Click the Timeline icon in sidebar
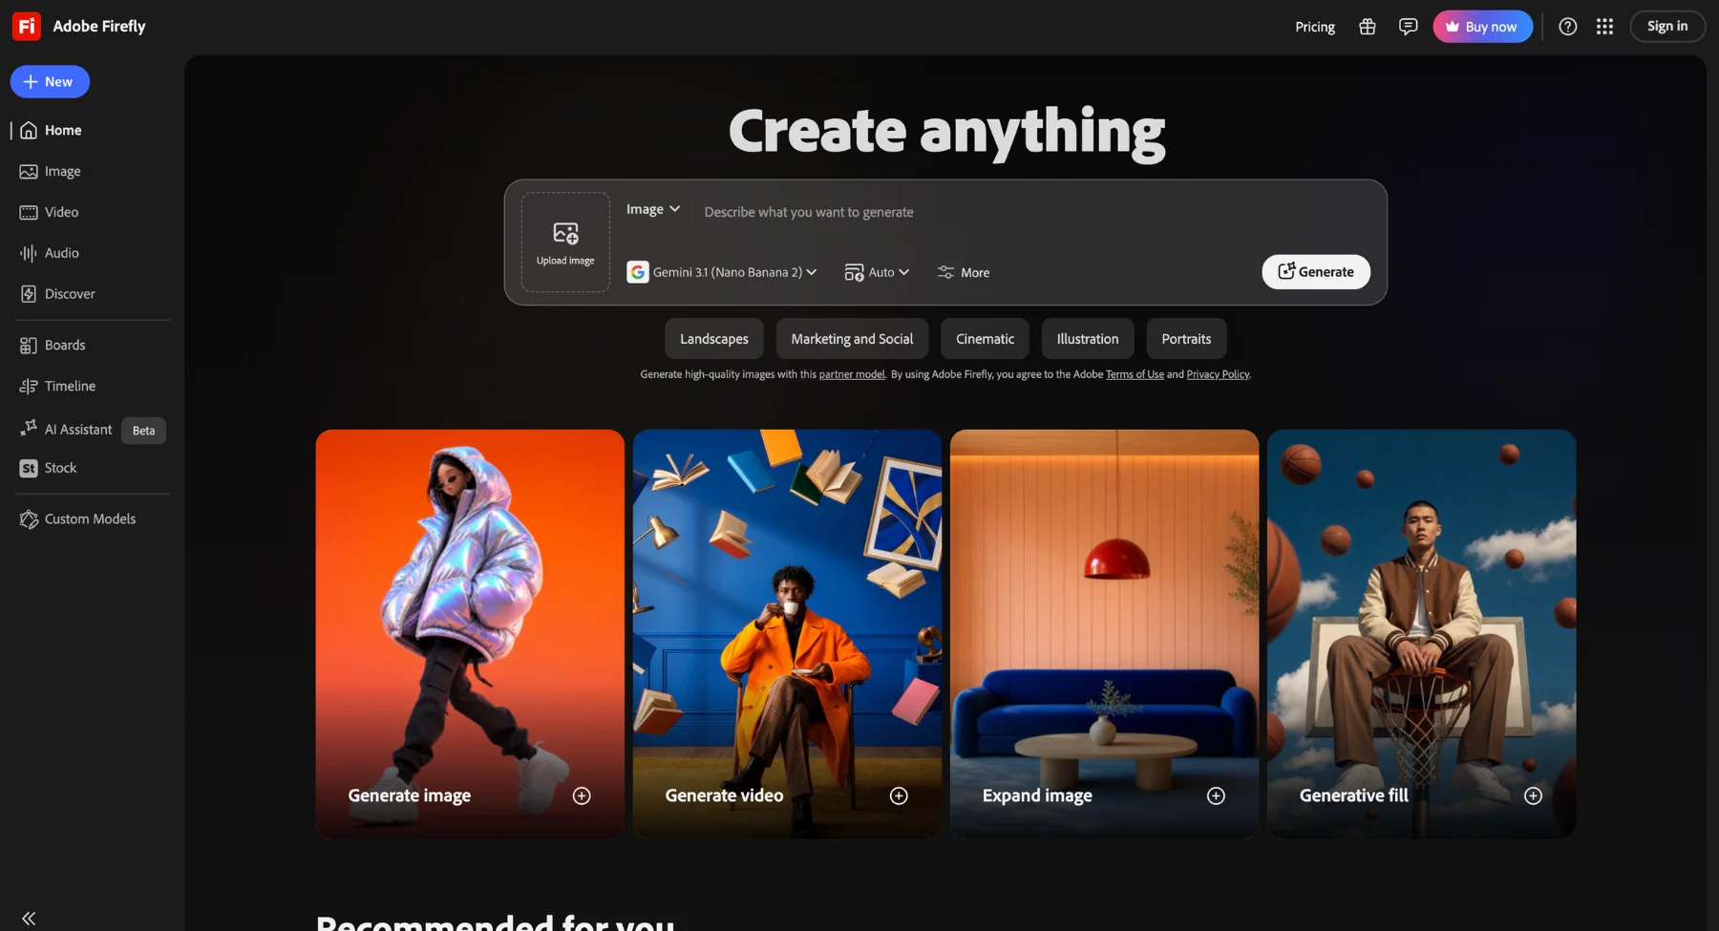 (29, 386)
